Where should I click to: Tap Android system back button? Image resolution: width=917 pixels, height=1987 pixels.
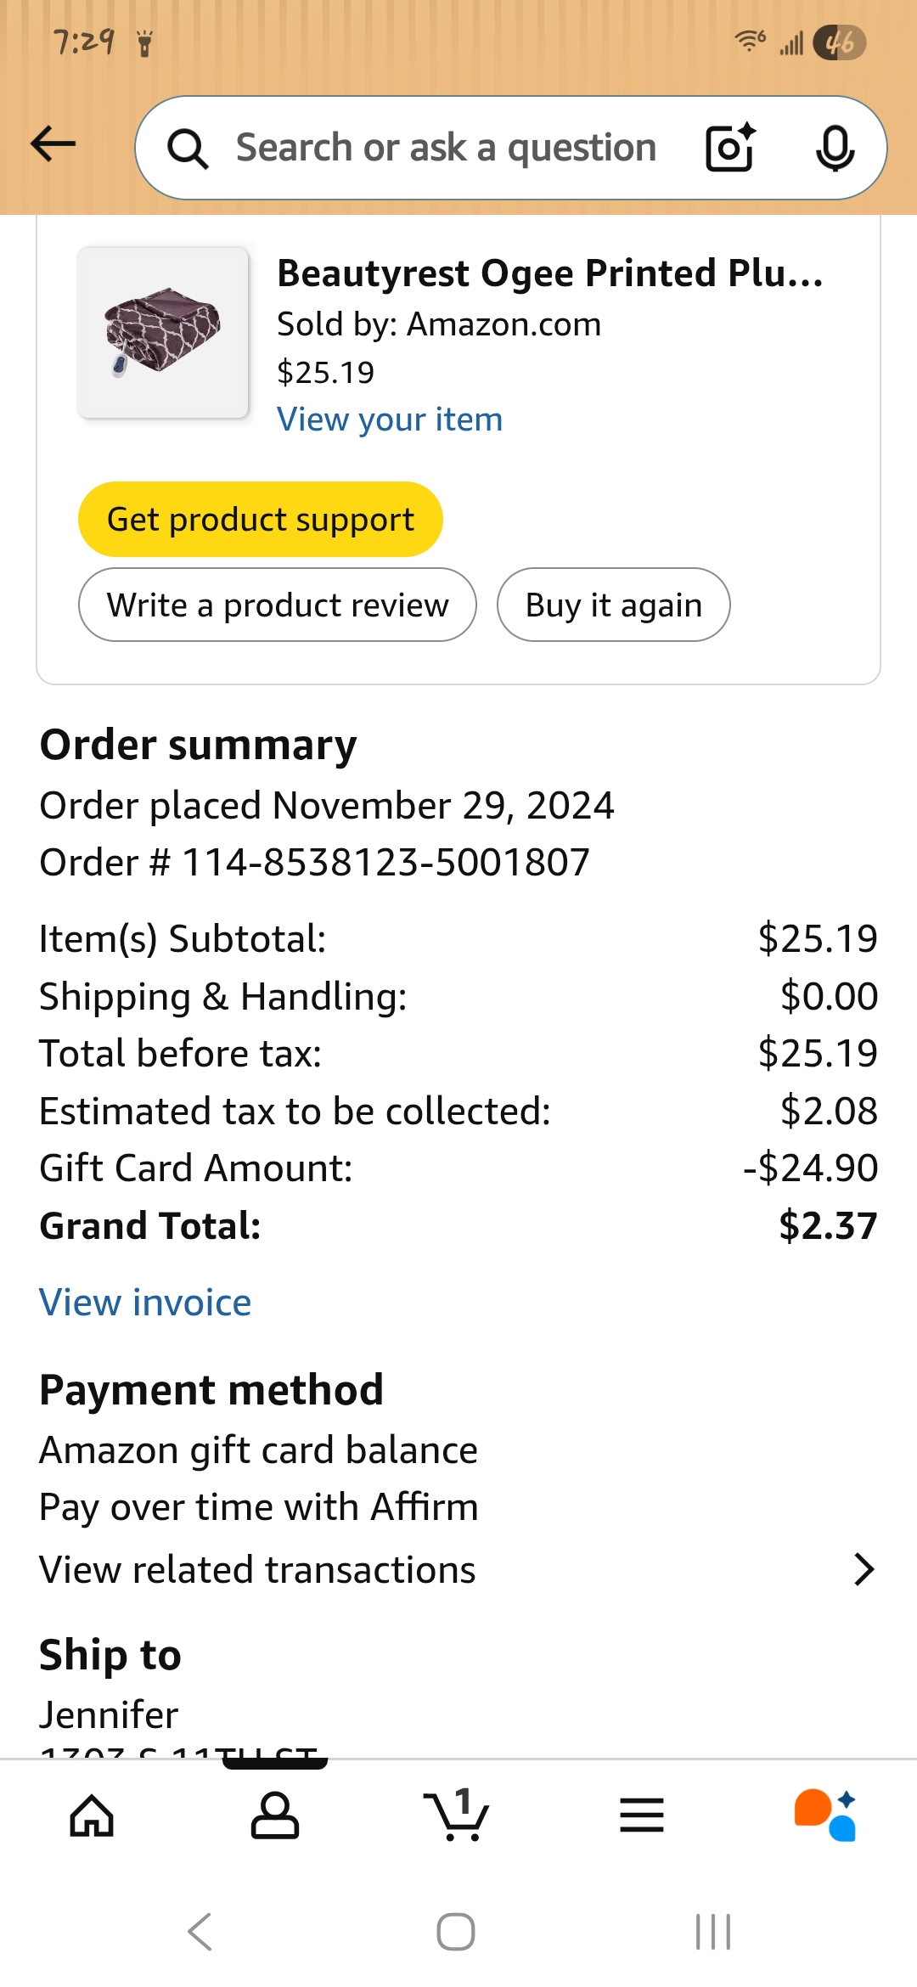click(200, 1932)
